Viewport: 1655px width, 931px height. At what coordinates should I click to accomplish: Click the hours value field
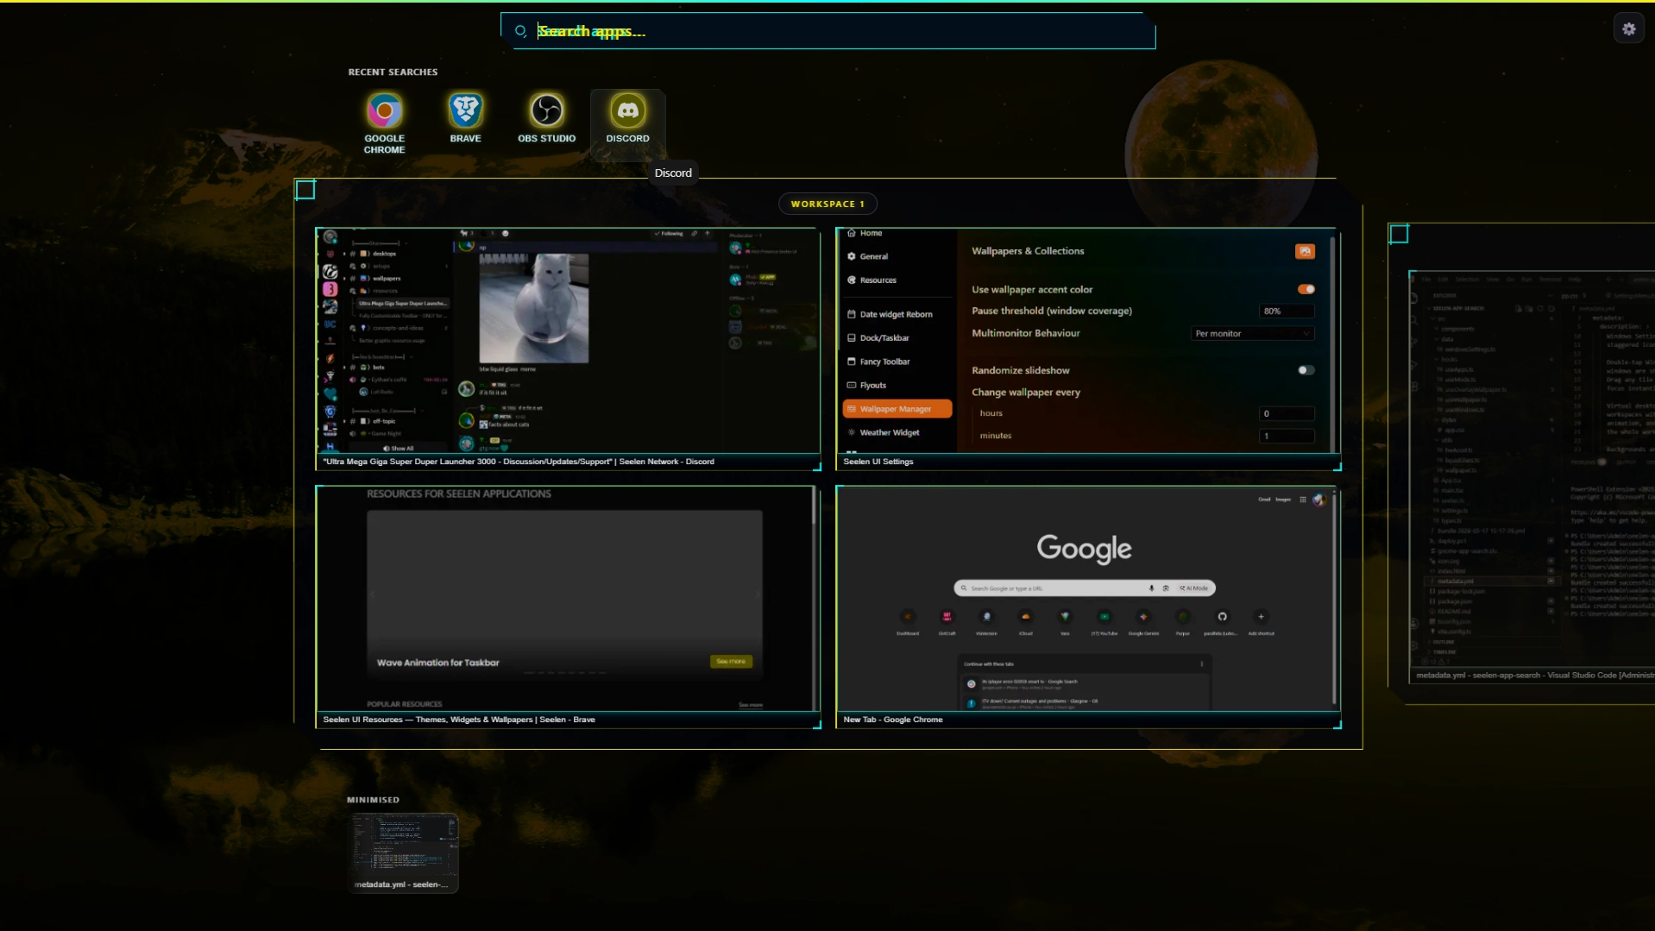[1287, 413]
